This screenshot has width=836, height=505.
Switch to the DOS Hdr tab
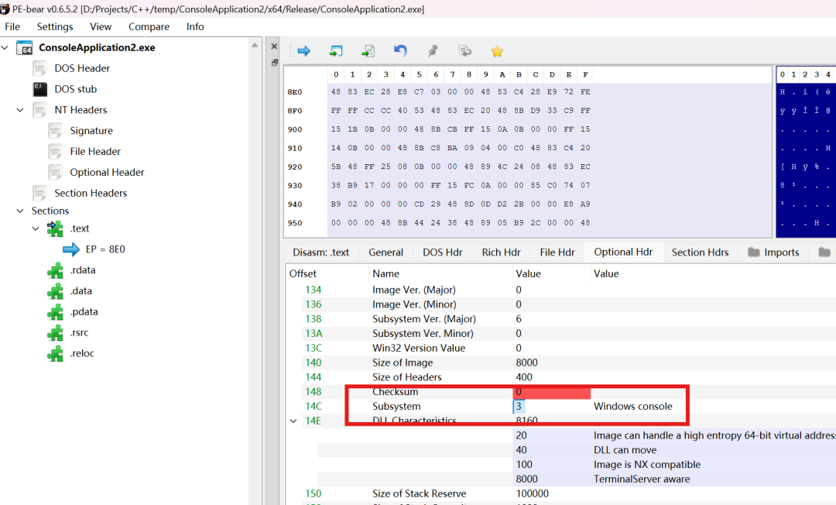[443, 252]
